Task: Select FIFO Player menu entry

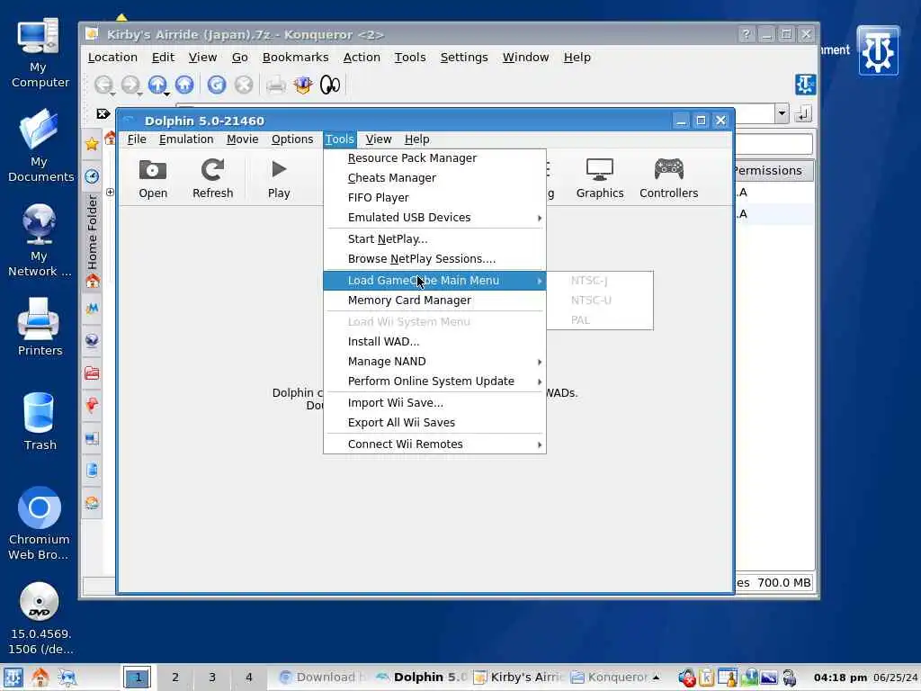Action: 434,198
